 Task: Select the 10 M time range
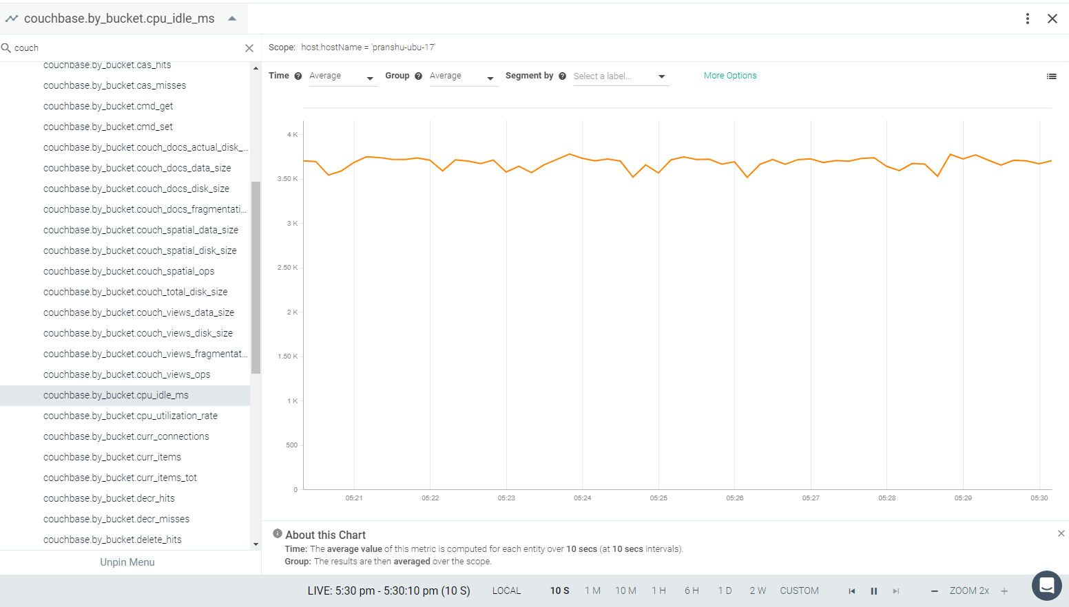coord(625,590)
